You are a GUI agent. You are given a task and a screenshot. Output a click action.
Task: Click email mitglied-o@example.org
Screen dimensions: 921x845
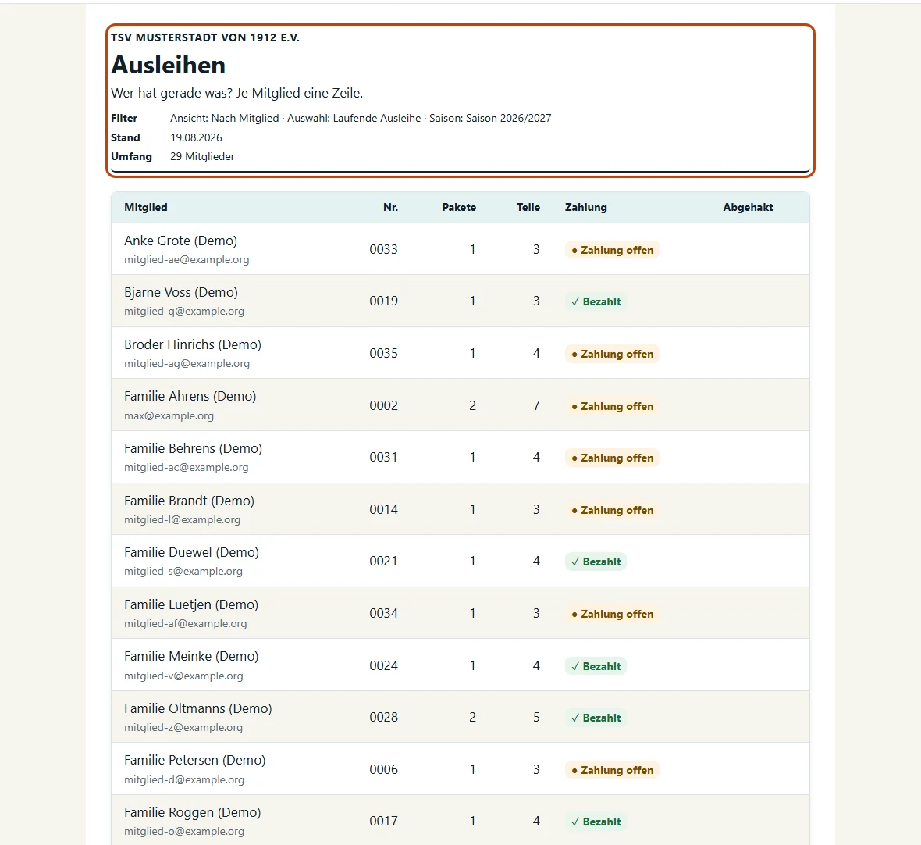tap(184, 832)
